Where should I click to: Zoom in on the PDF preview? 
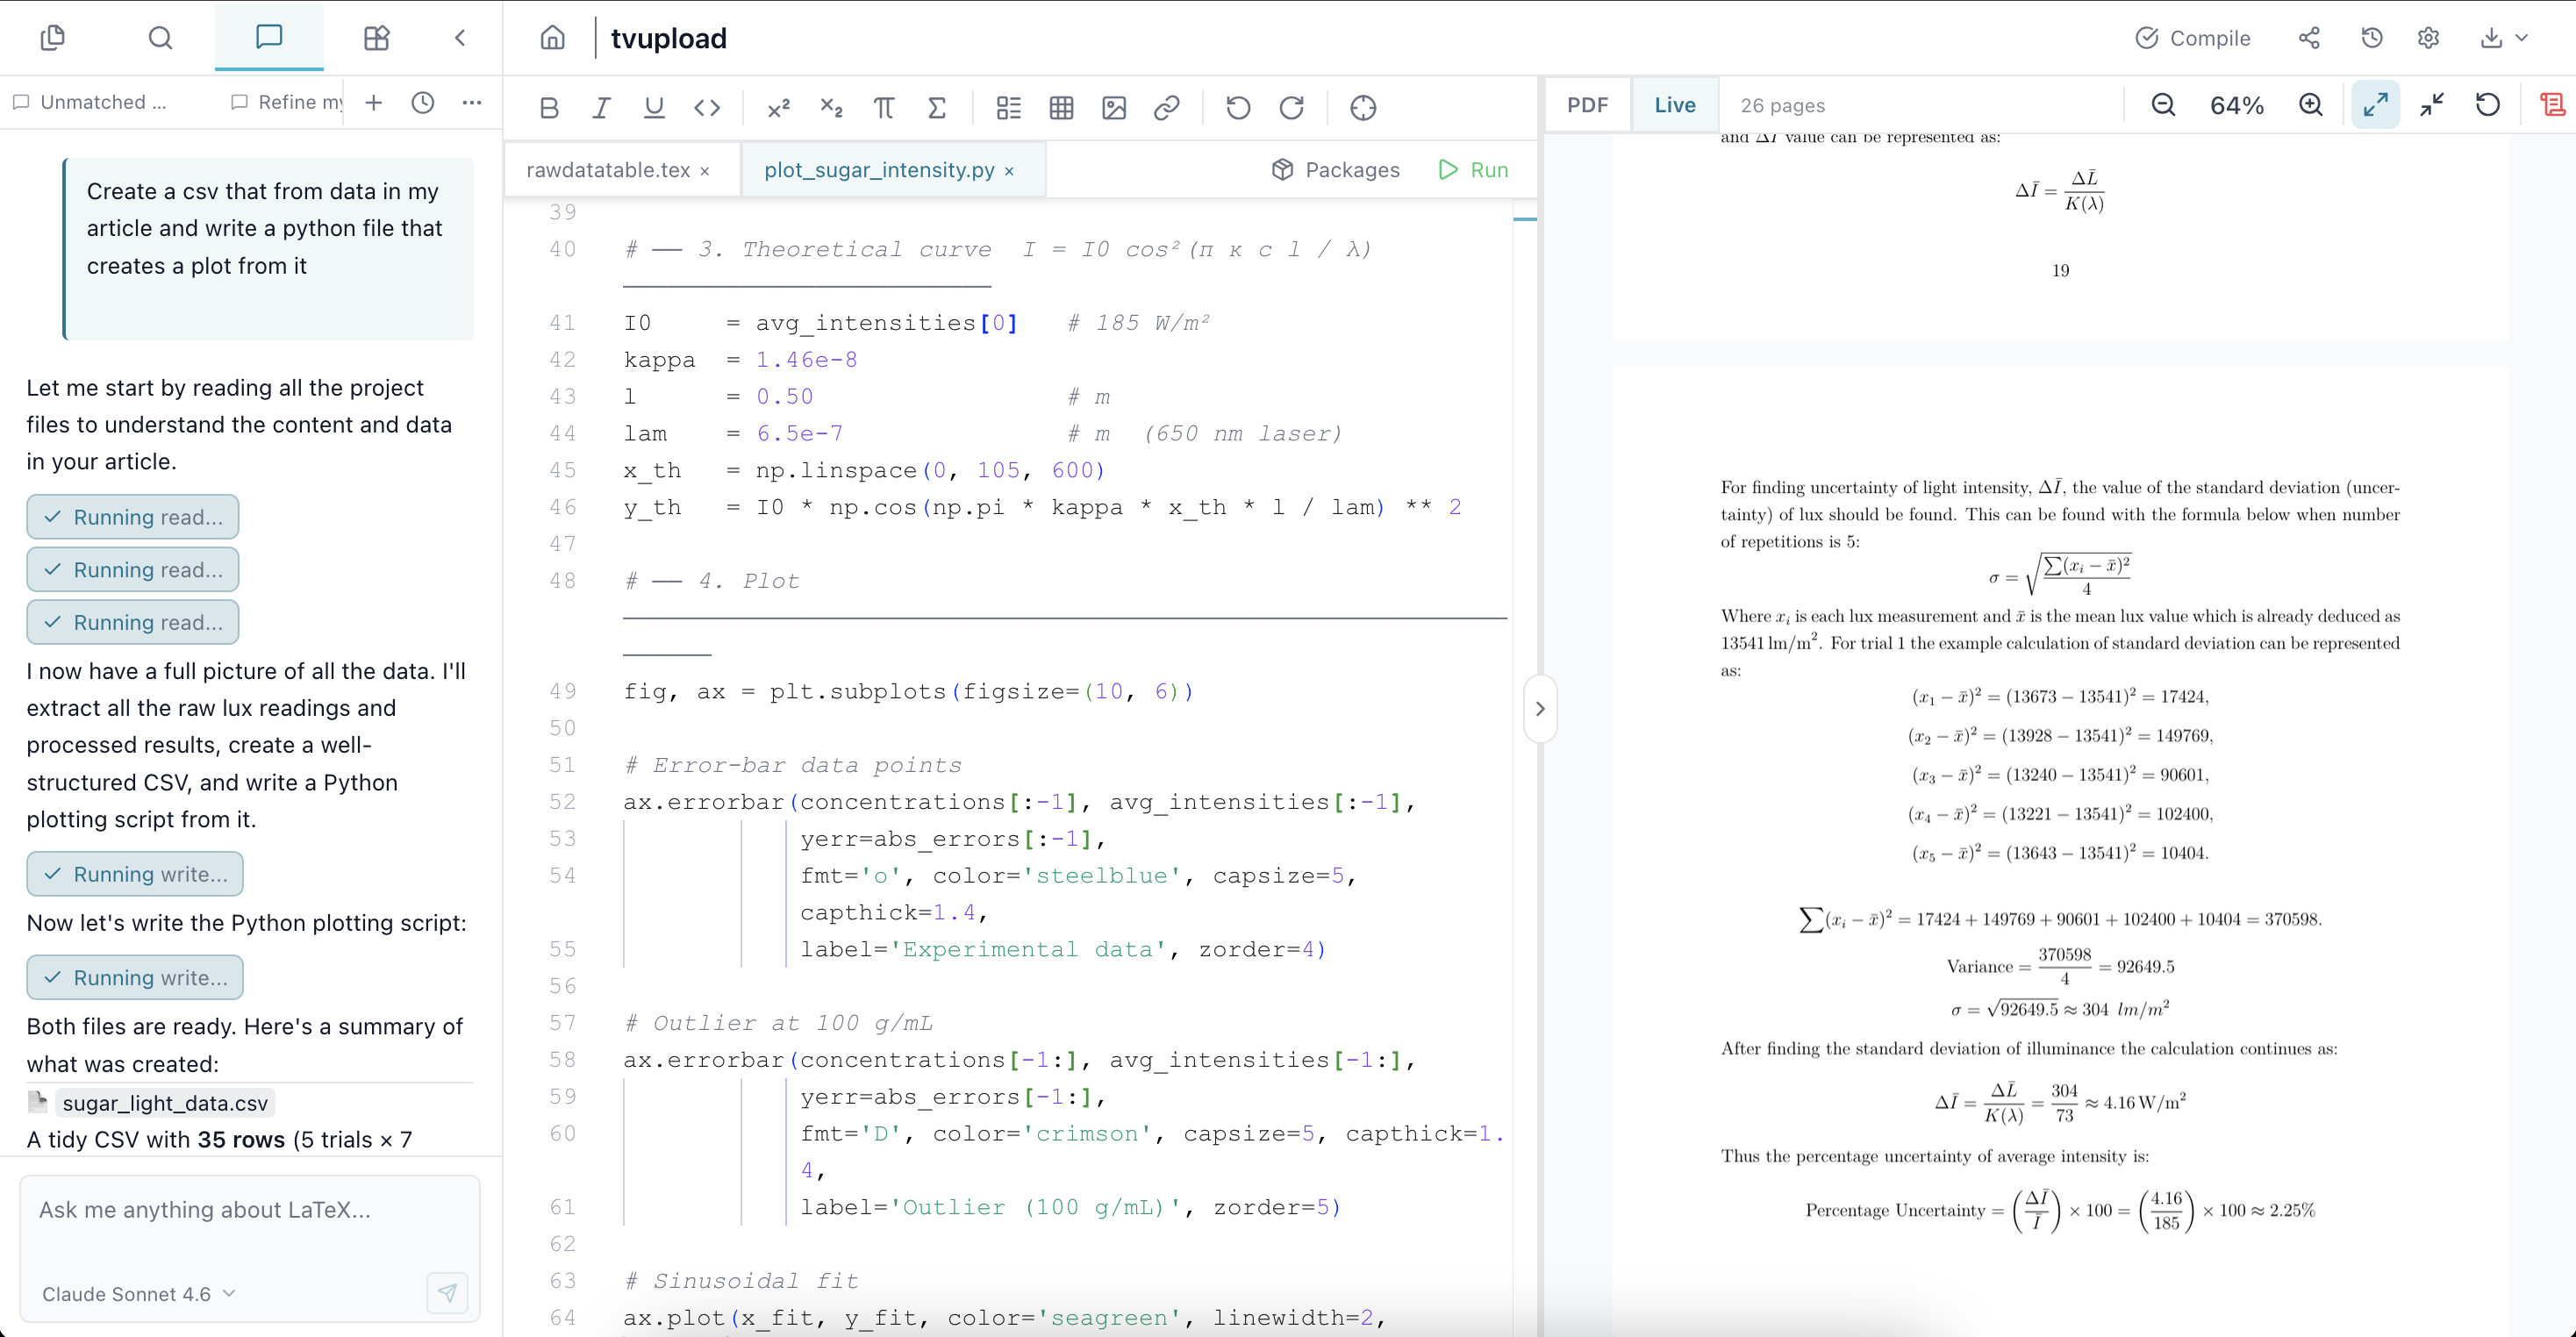2311,105
